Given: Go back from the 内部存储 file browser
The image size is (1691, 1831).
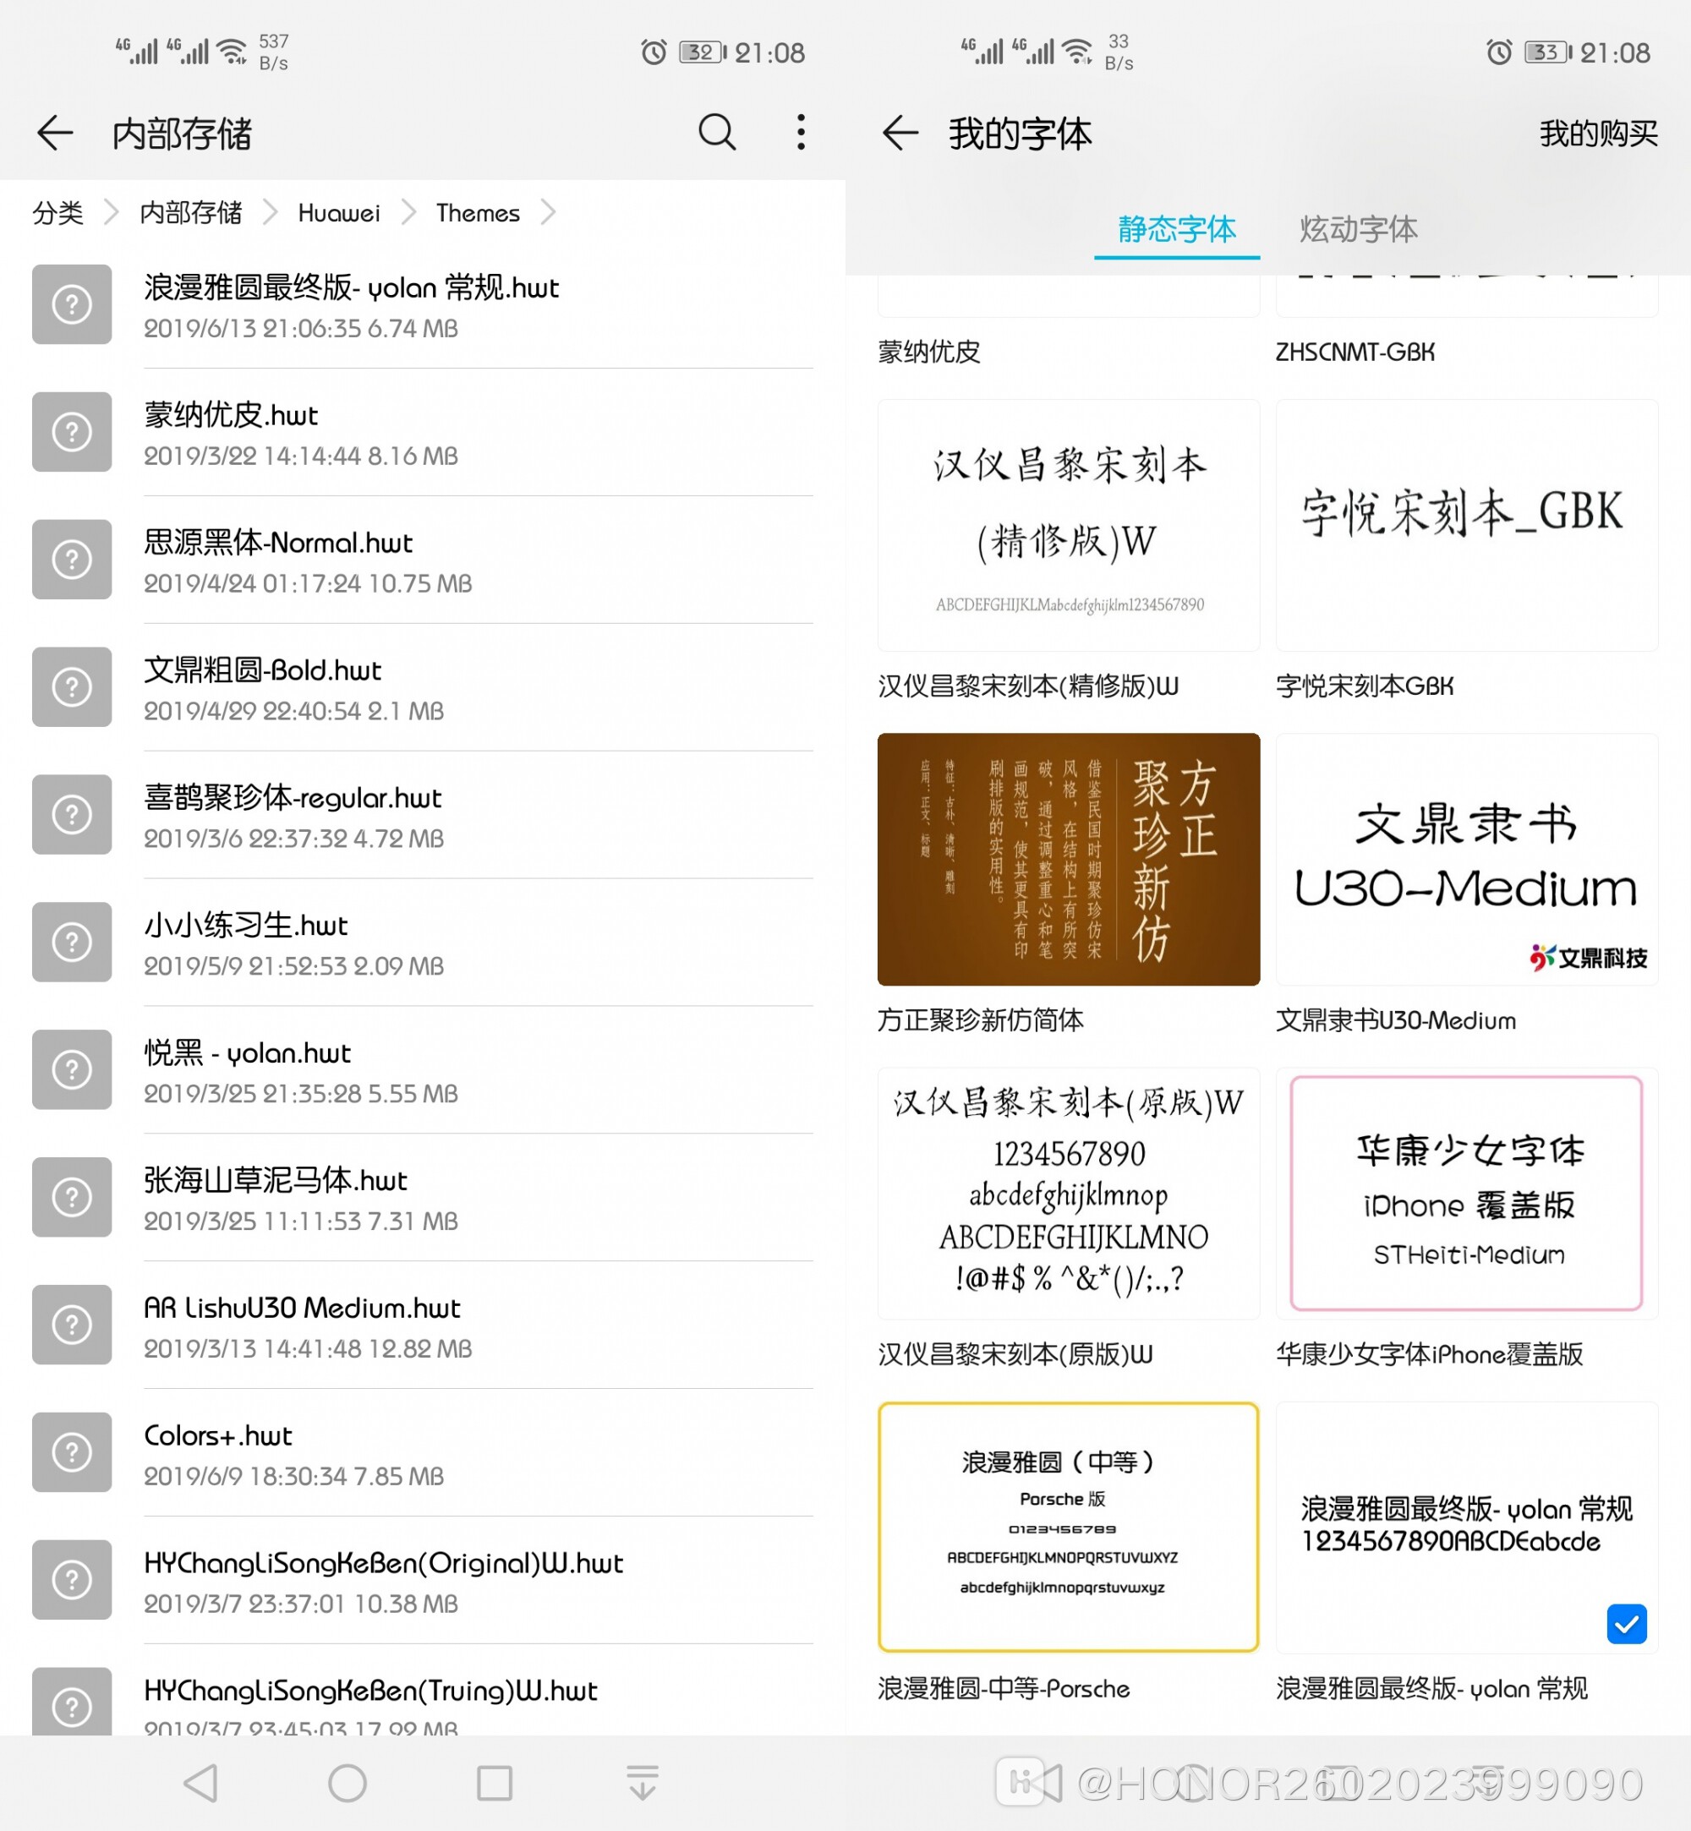Looking at the screenshot, I should (x=55, y=133).
